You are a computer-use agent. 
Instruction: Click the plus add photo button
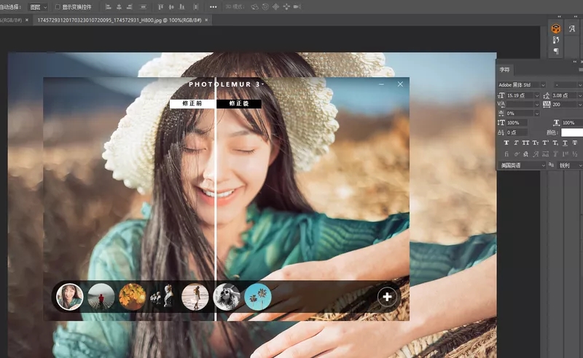click(x=387, y=297)
